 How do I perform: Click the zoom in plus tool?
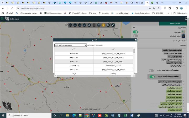[x=75, y=25]
